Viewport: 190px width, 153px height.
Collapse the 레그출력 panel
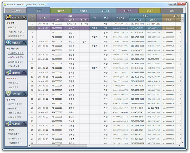click(24, 73)
